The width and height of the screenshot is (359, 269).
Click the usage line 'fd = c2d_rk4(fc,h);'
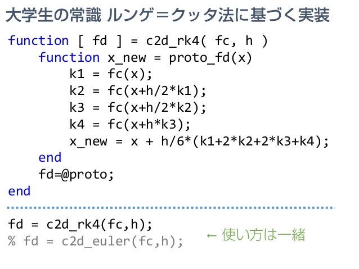click(x=80, y=225)
